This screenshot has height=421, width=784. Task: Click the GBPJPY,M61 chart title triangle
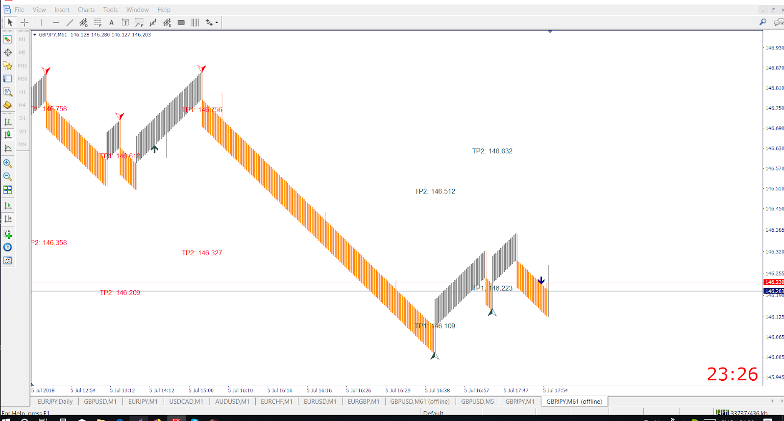coord(34,35)
